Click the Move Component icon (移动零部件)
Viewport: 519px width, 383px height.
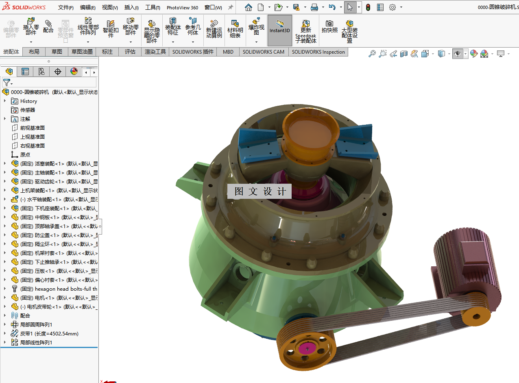131,26
